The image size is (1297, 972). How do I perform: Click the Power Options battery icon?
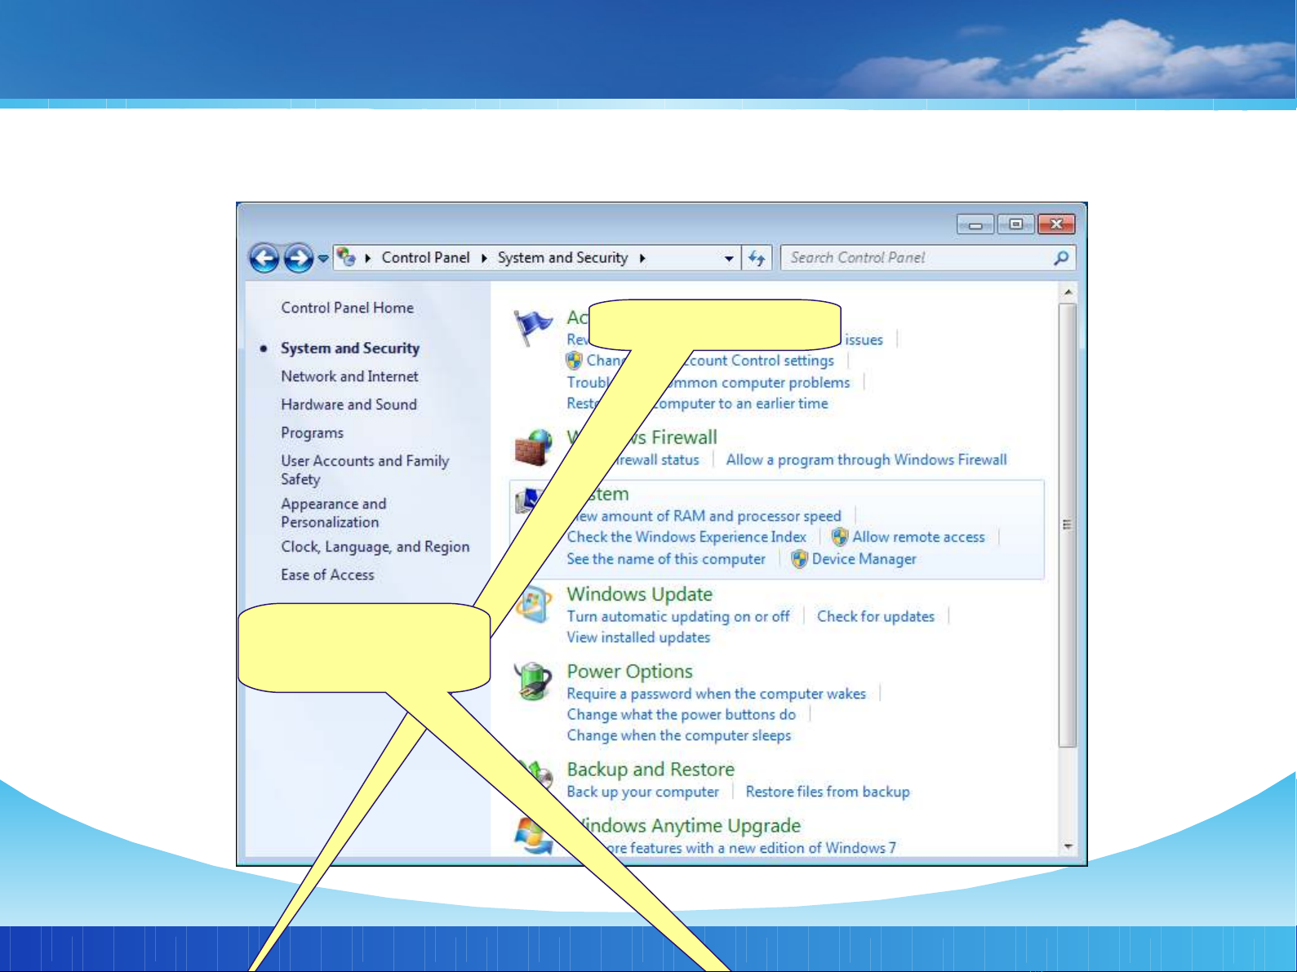(534, 681)
